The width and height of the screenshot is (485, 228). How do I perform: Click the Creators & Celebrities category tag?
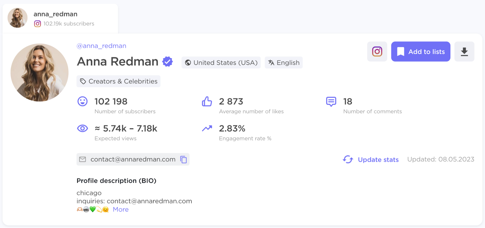coord(119,81)
